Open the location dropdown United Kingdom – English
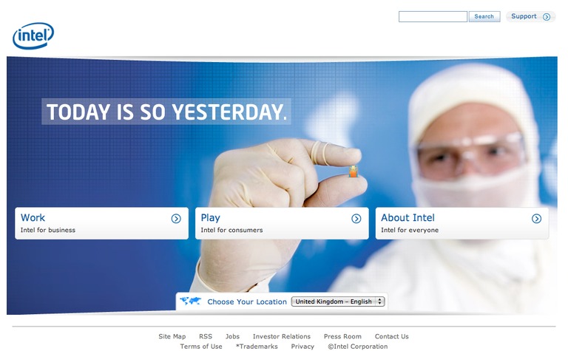Screen dimensions: 568x351 point(338,301)
